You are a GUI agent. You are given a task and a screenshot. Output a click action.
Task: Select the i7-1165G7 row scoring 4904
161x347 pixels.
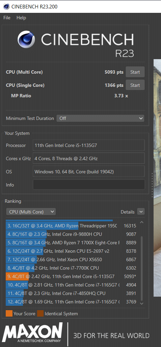(x=72, y=285)
